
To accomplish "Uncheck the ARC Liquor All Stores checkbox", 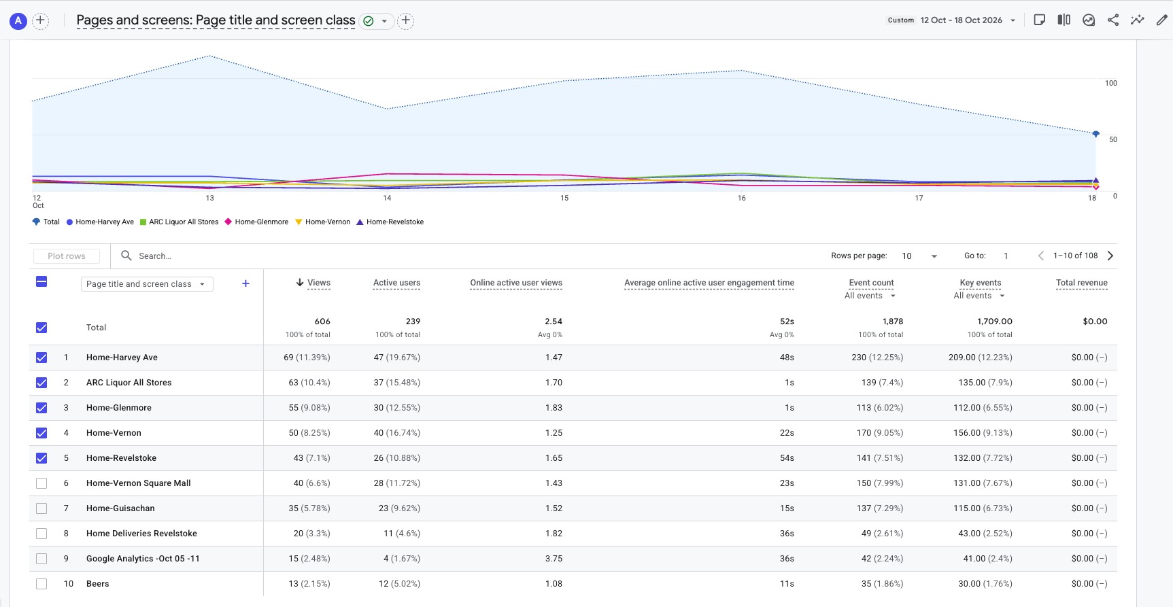I will tap(41, 383).
